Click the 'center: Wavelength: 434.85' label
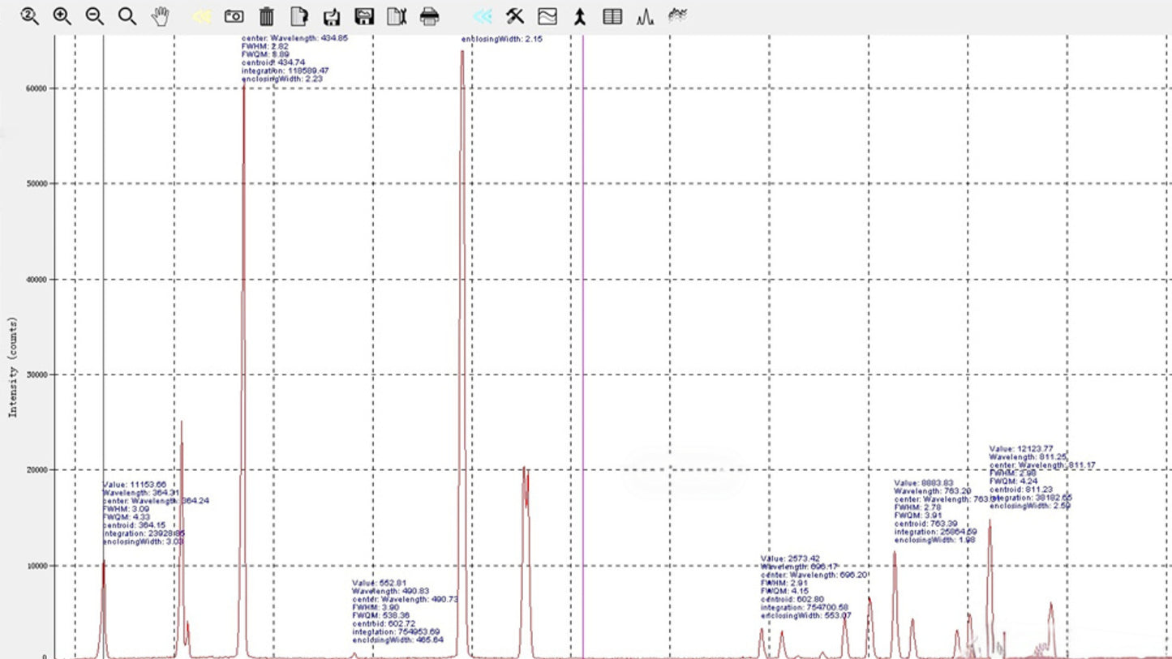The image size is (1172, 659). 295,38
